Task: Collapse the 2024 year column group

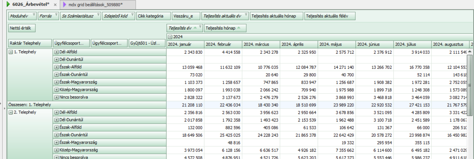Action: click(x=170, y=37)
